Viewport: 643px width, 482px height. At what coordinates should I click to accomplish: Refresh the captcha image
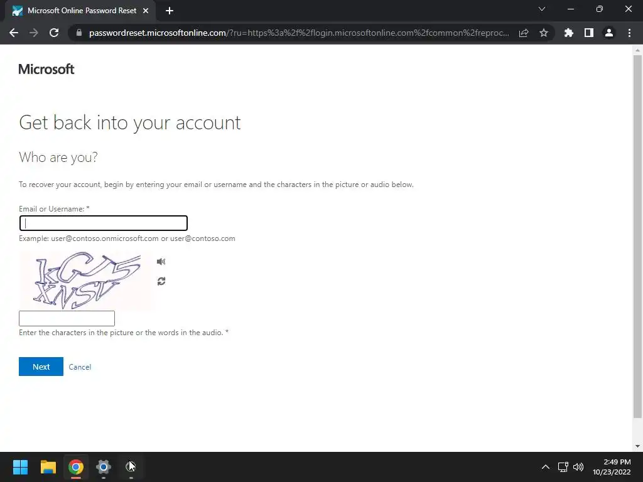pyautogui.click(x=161, y=281)
